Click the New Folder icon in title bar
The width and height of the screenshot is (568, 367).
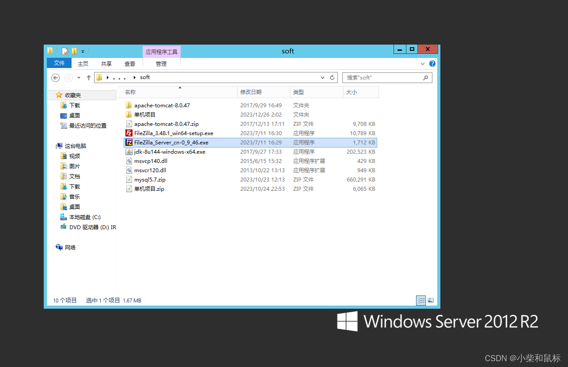(74, 51)
